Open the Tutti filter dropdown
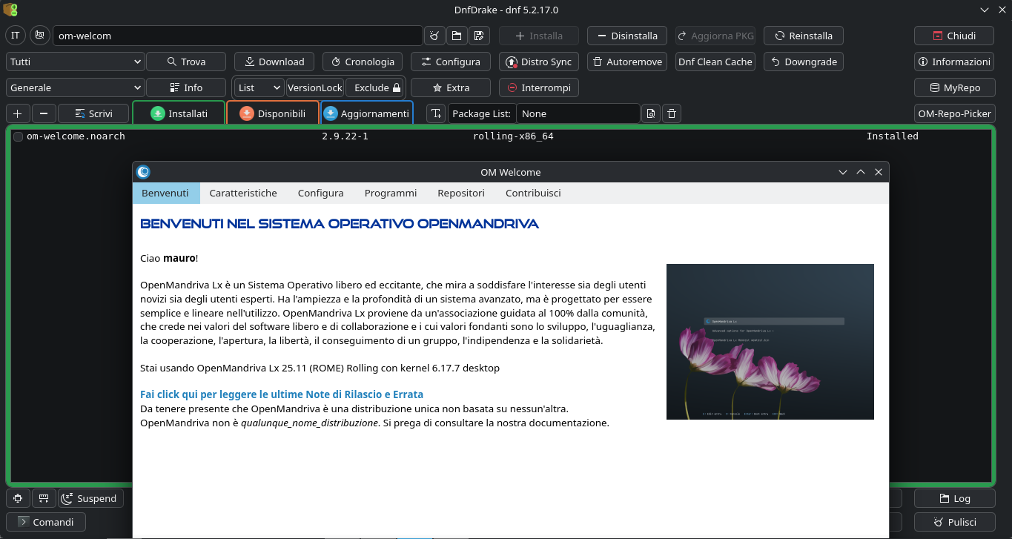Viewport: 1012px width, 539px height. pos(75,62)
